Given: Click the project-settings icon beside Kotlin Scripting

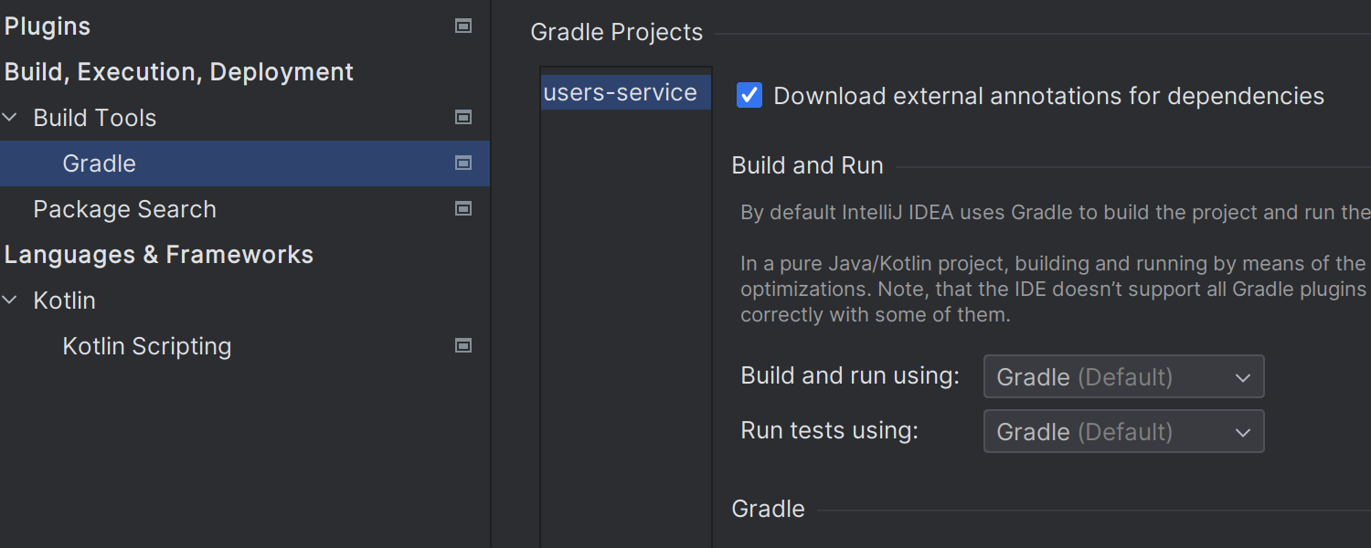Looking at the screenshot, I should tap(463, 346).
